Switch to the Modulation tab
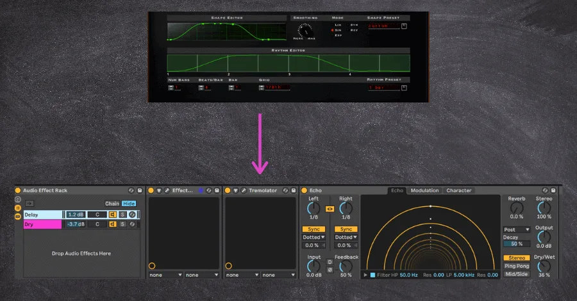Viewport: 577px width, 301px height. (424, 190)
